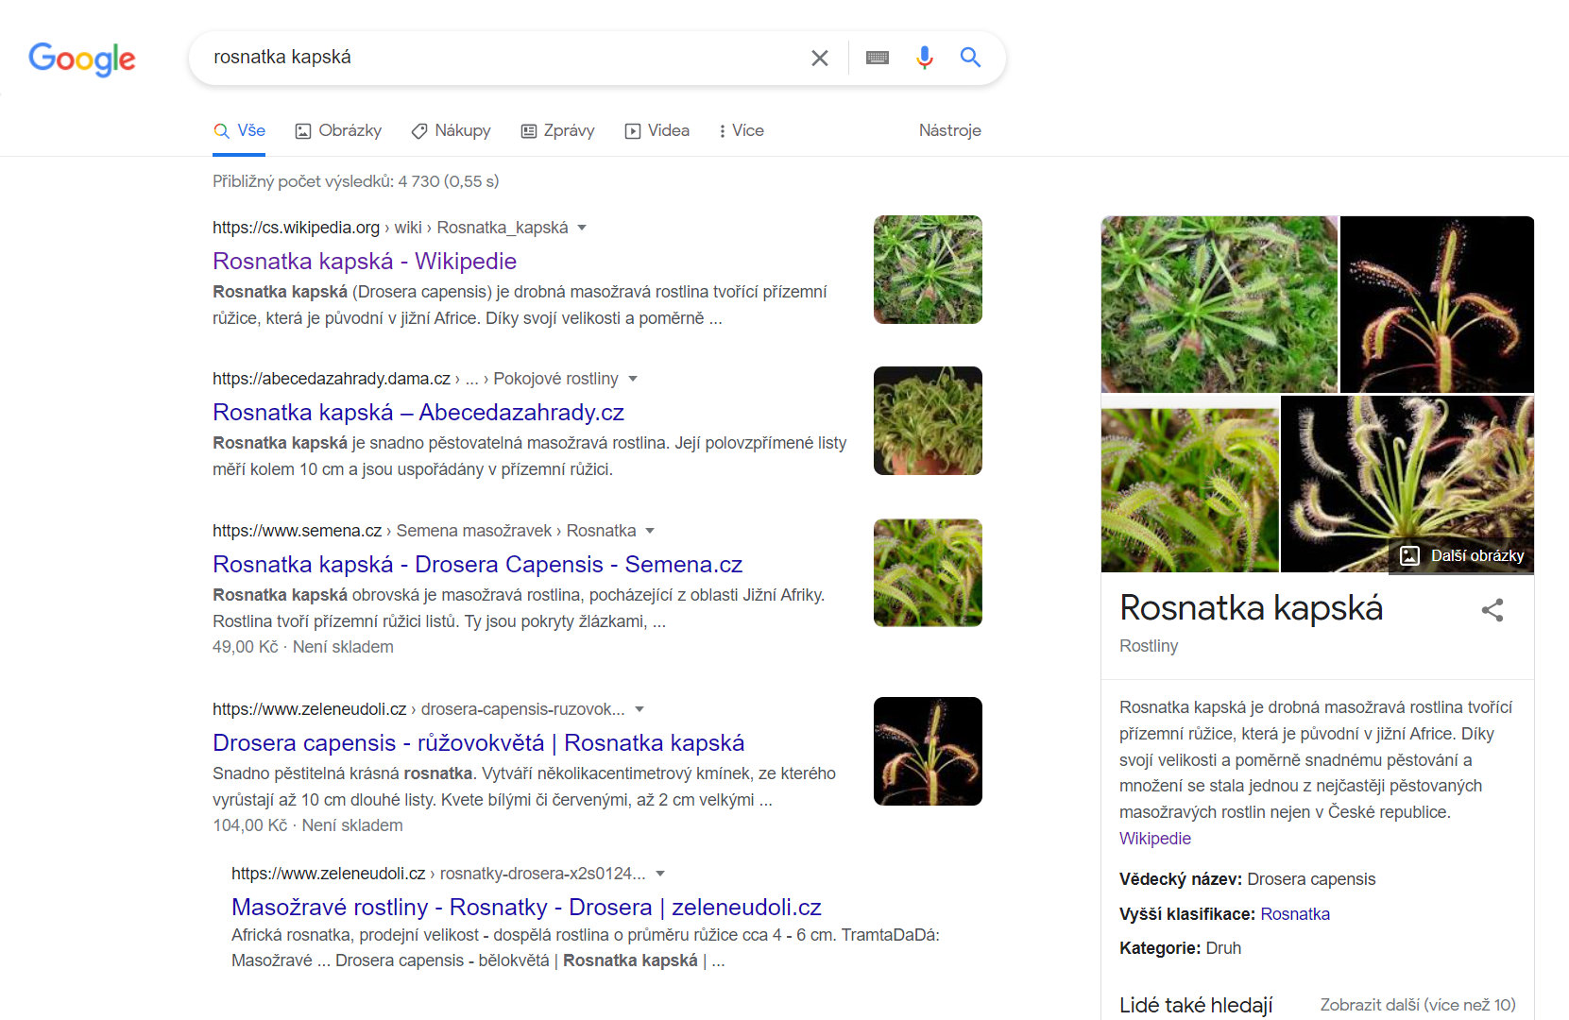
Task: Click the 'Rosnatka kapská' knowledge panel title
Action: pyautogui.click(x=1251, y=608)
